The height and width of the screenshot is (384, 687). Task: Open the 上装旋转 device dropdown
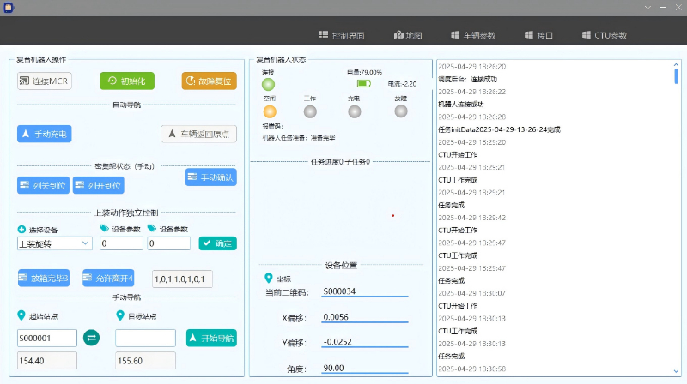(x=54, y=243)
